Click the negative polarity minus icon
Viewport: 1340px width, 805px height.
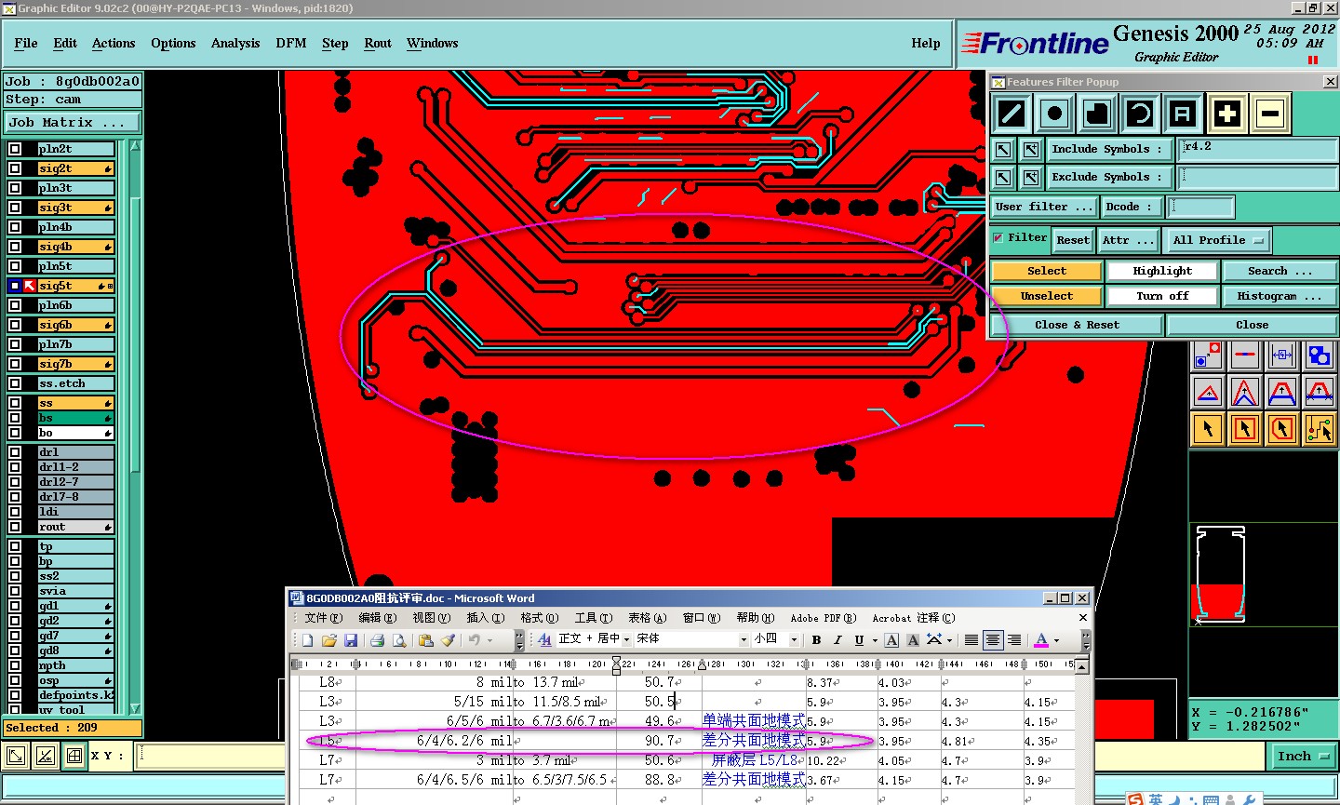(1270, 114)
